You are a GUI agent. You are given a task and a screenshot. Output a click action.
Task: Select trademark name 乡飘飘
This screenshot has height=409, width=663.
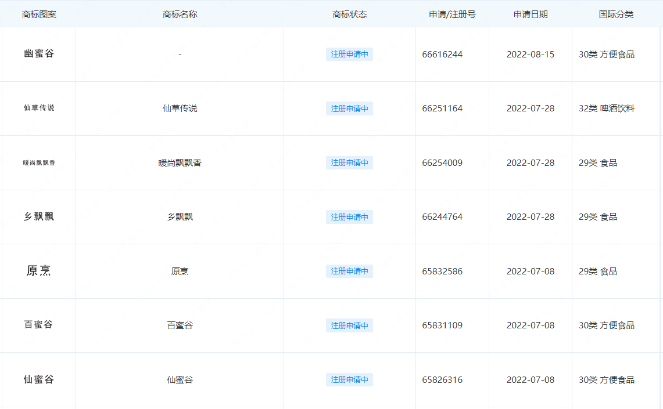180,217
